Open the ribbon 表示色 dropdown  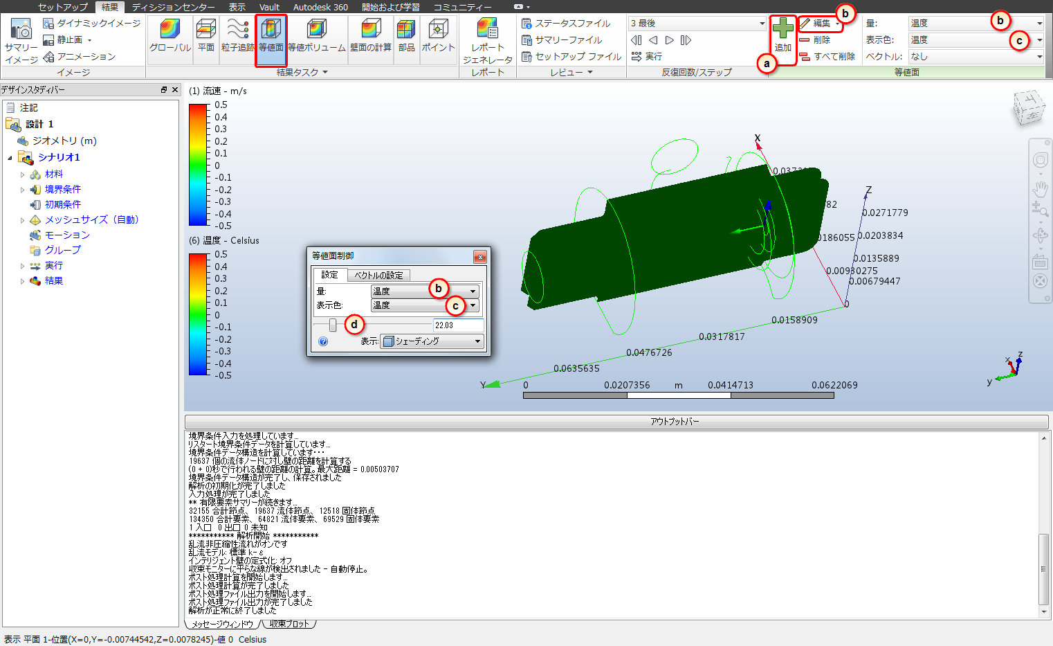pos(976,40)
